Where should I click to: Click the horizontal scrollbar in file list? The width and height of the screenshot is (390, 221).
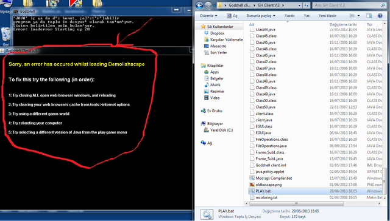[297, 203]
